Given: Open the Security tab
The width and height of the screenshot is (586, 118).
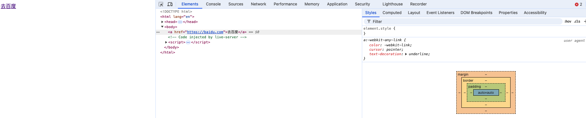Looking at the screenshot, I should [x=362, y=4].
